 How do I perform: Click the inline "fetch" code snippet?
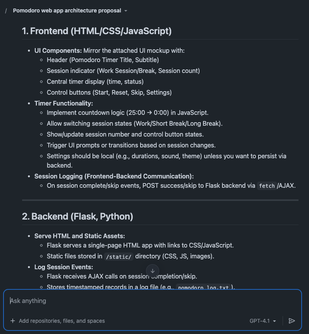pyautogui.click(x=267, y=186)
